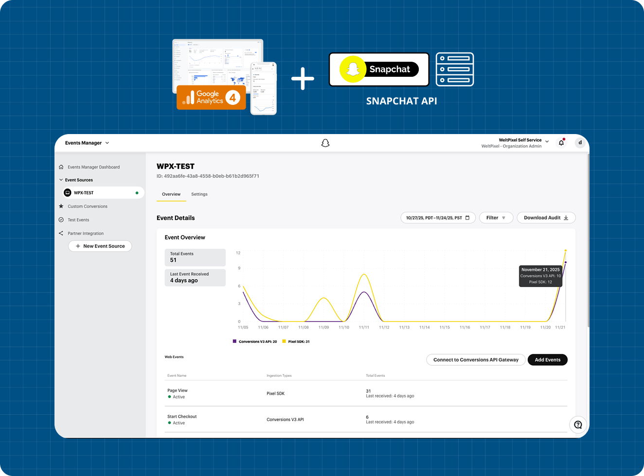Viewport: 644px width, 476px height.
Task: Collapse the Event Sources section
Action: [61, 180]
